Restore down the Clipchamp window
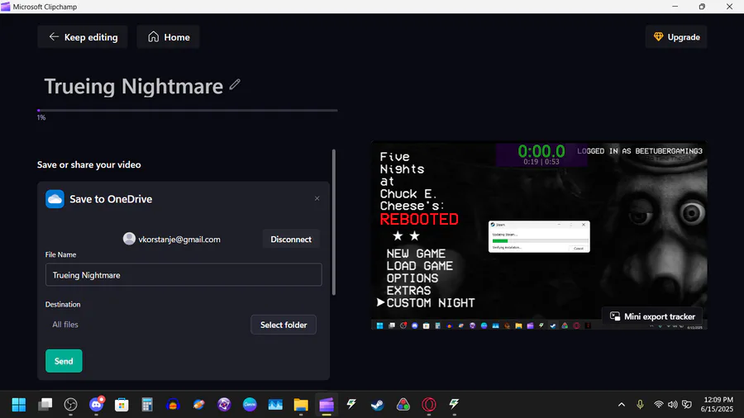The width and height of the screenshot is (744, 418). point(702,7)
